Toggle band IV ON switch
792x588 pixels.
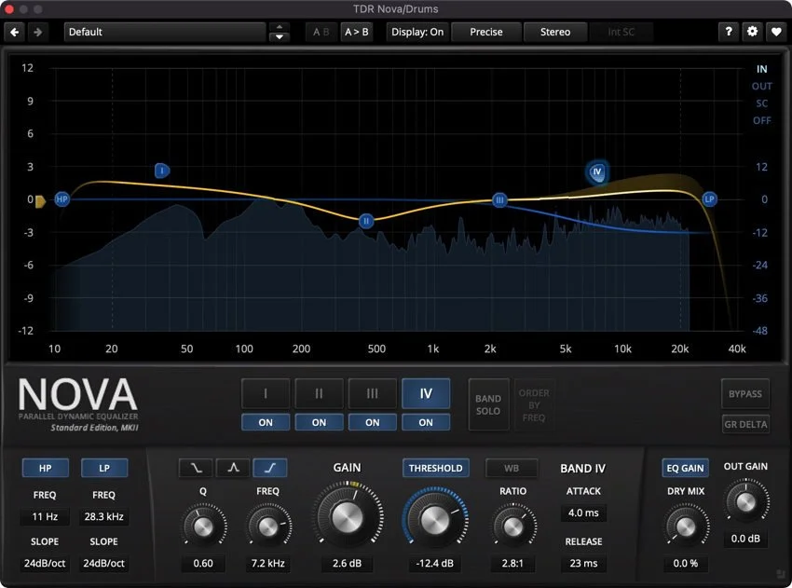[x=426, y=422]
